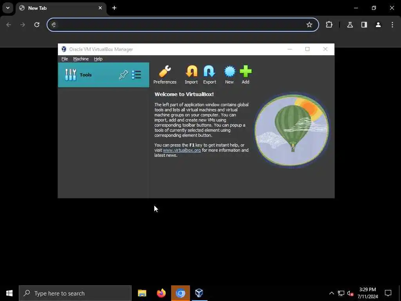Click the site info icon in address bar
Image resolution: width=401 pixels, height=301 pixels.
pos(54,25)
